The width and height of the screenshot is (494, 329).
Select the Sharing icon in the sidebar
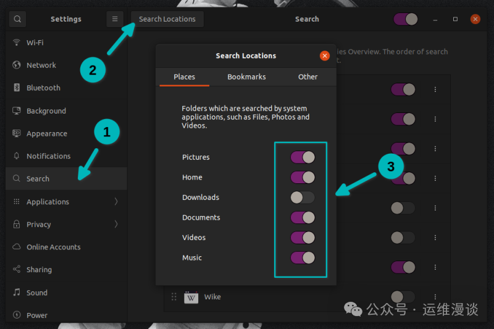(17, 269)
